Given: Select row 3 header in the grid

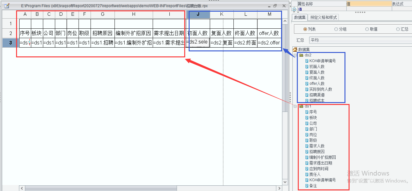Looking at the screenshot, I should [x=10, y=43].
